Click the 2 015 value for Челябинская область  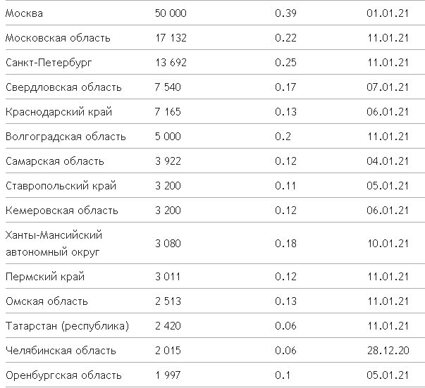pos(168,351)
